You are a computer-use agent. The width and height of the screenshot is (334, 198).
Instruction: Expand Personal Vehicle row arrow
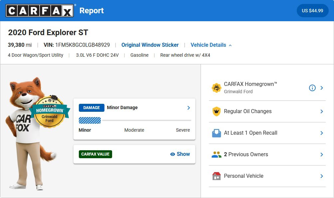click(322, 176)
